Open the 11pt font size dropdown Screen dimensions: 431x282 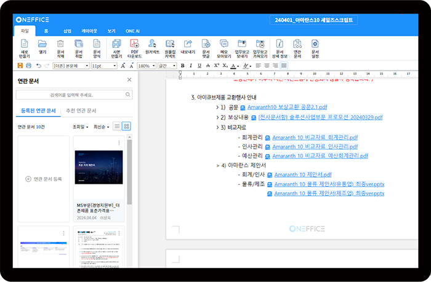(x=104, y=66)
